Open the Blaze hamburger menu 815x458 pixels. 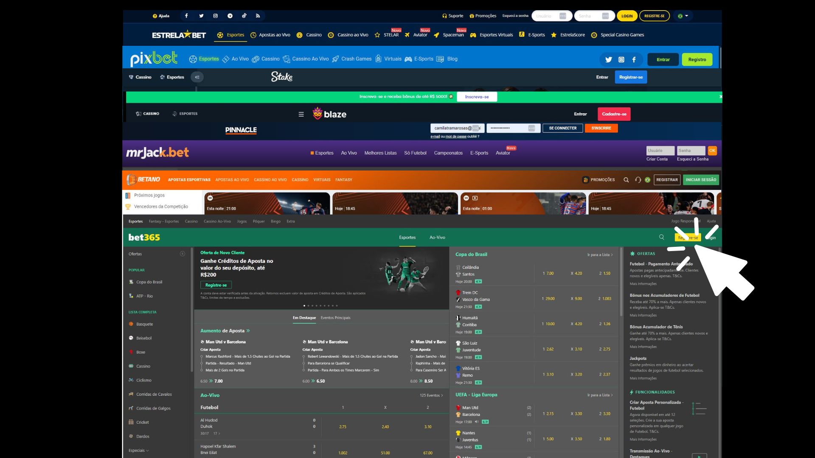click(x=301, y=114)
